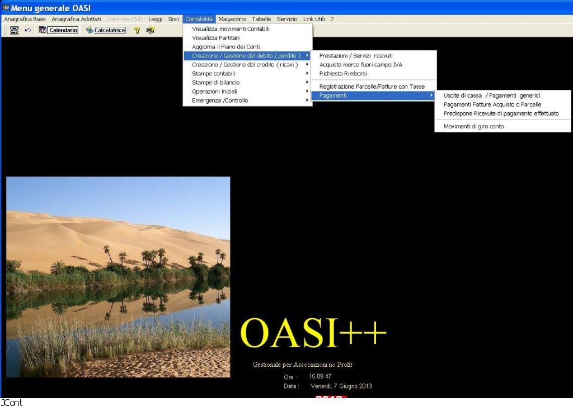Expand the Stampe di bilancio submenu
573x407 pixels.
tap(215, 83)
